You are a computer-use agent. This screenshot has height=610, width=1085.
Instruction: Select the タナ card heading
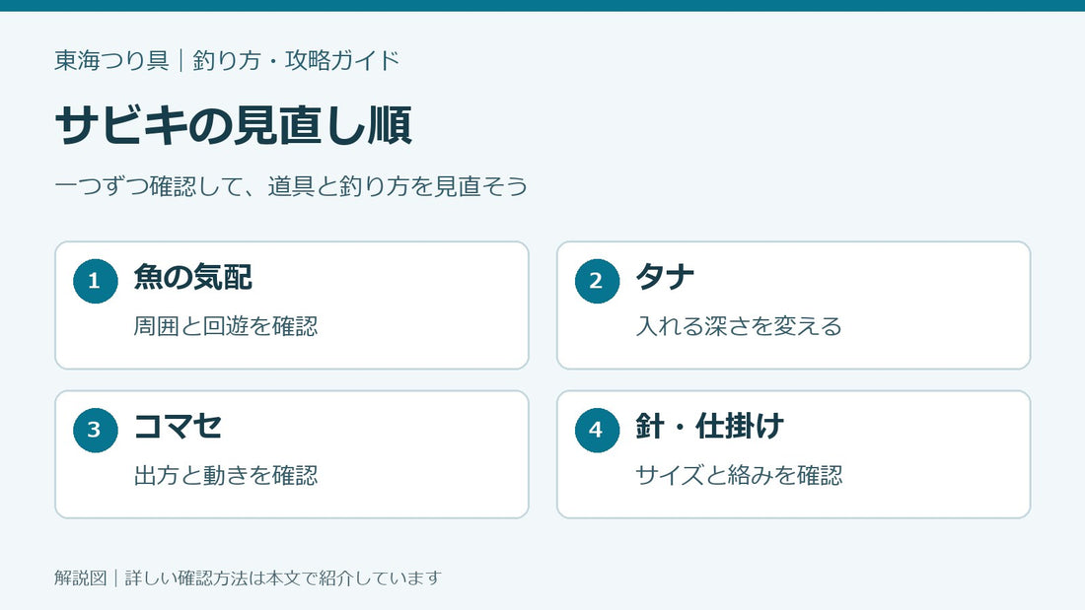point(665,277)
